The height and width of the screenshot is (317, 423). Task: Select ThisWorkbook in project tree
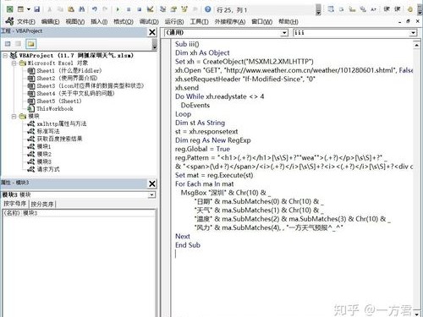click(x=50, y=108)
